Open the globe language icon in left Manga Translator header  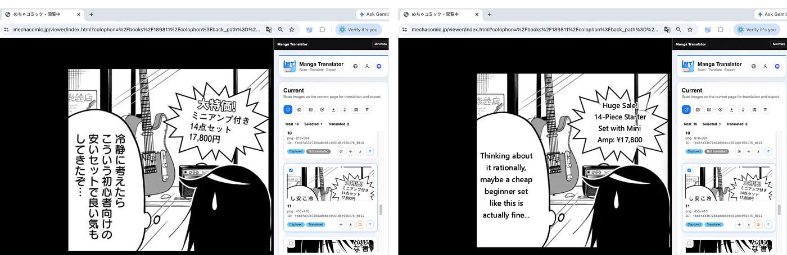tap(355, 66)
